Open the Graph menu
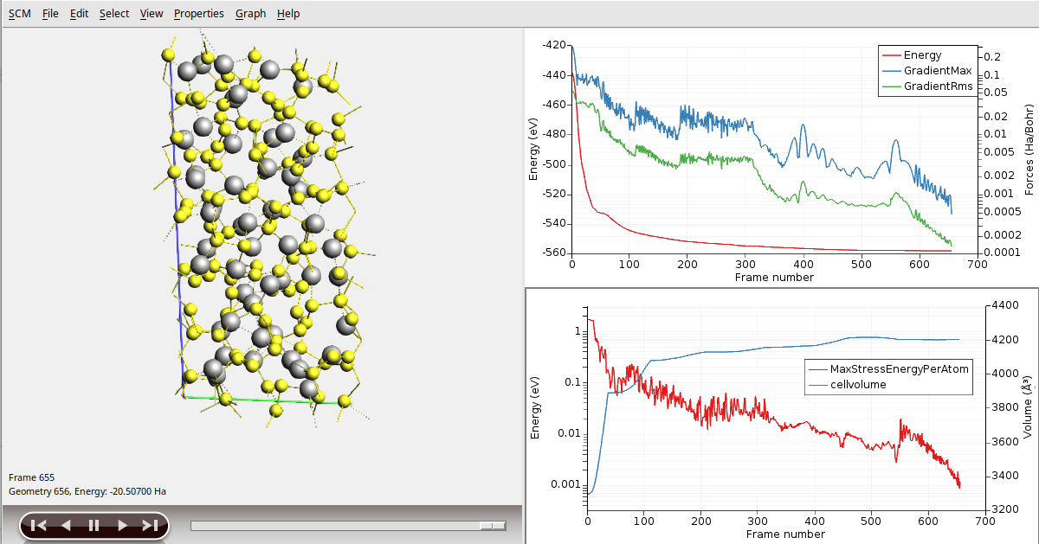This screenshot has height=544, width=1039. (250, 14)
